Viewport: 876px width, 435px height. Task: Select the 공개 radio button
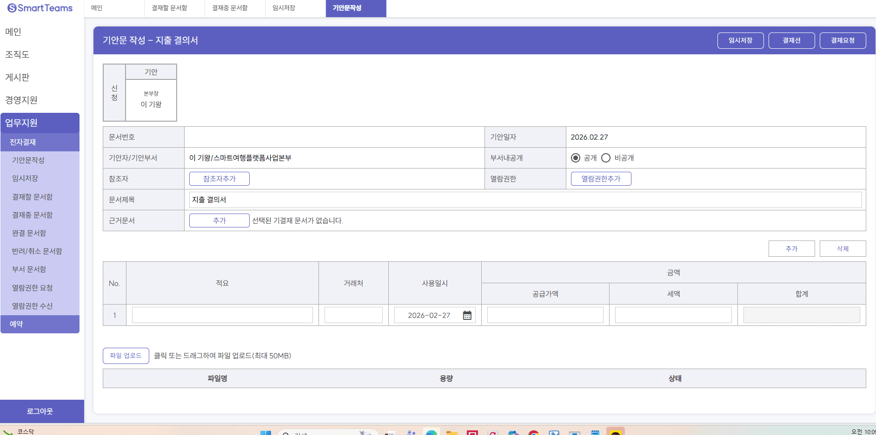pos(576,158)
